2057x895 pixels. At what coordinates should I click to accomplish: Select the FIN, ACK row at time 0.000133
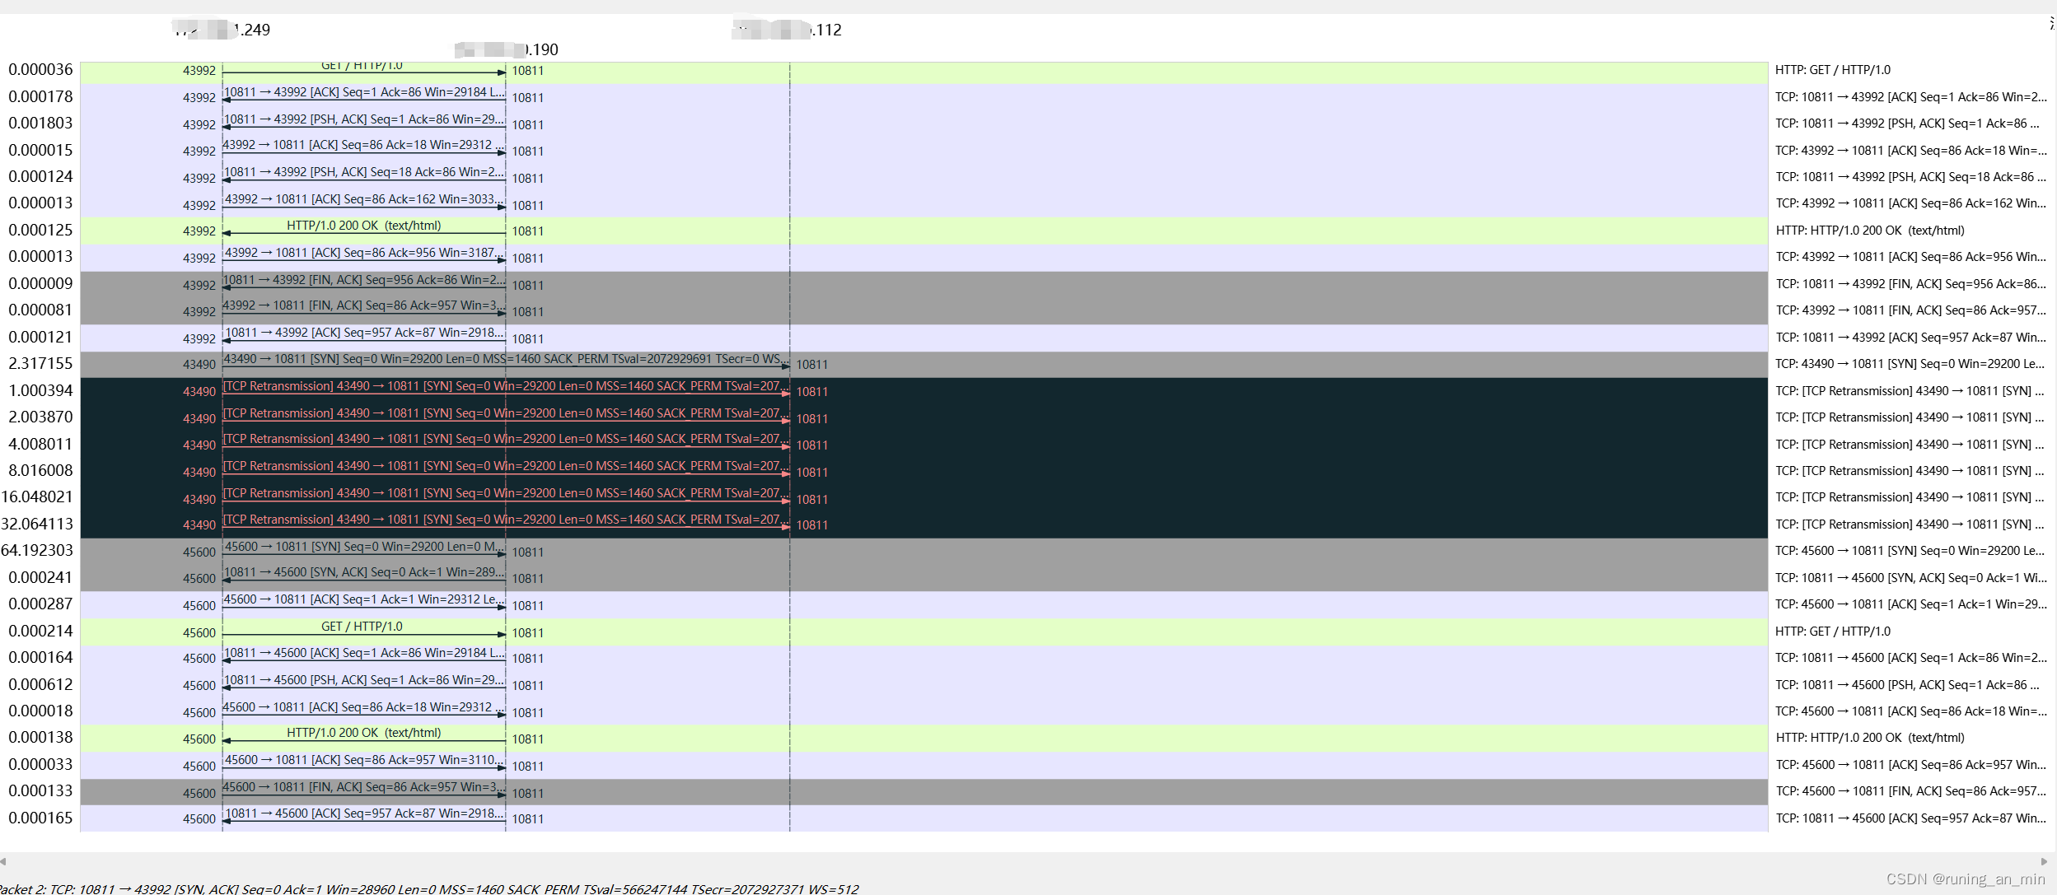[362, 792]
